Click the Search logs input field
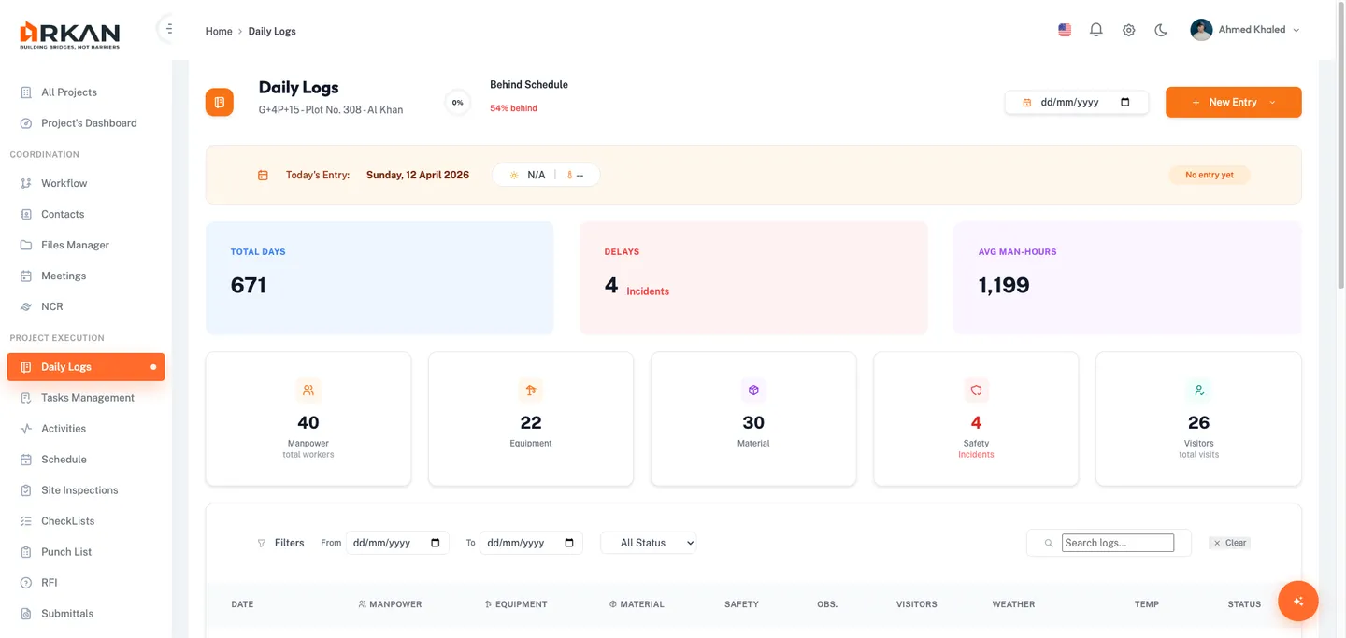The height and width of the screenshot is (638, 1346). (x=1117, y=543)
